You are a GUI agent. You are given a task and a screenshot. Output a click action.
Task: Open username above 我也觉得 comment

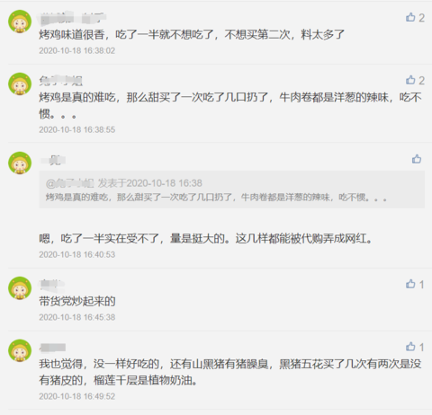pyautogui.click(x=52, y=348)
